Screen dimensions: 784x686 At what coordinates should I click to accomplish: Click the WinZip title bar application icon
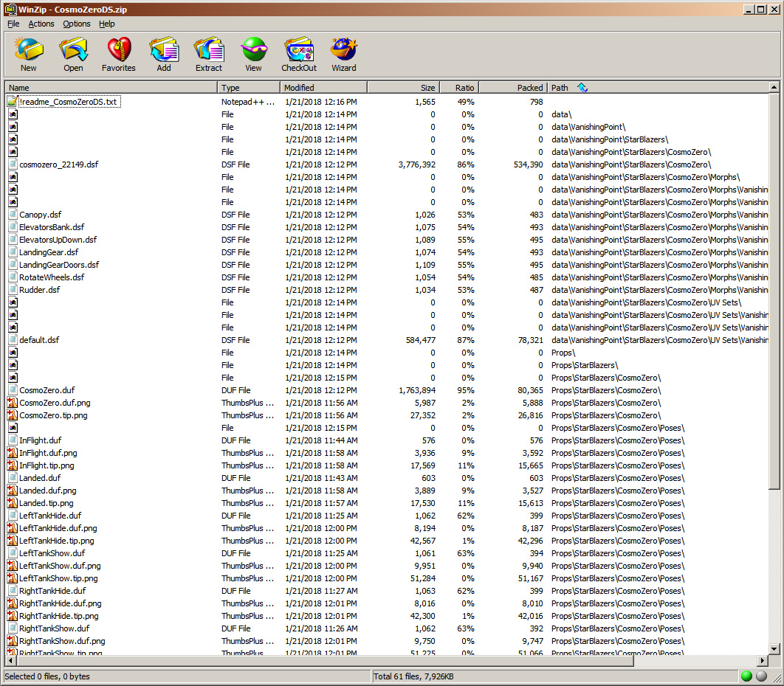click(x=10, y=9)
